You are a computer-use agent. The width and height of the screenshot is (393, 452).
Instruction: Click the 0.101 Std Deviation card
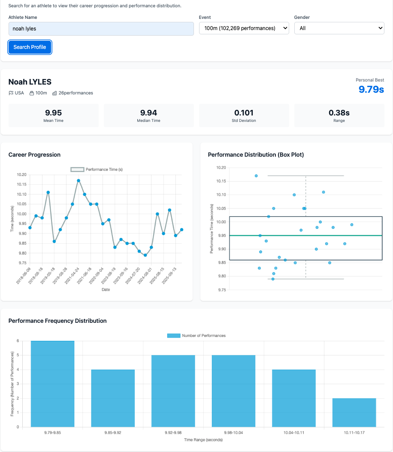[244, 115]
